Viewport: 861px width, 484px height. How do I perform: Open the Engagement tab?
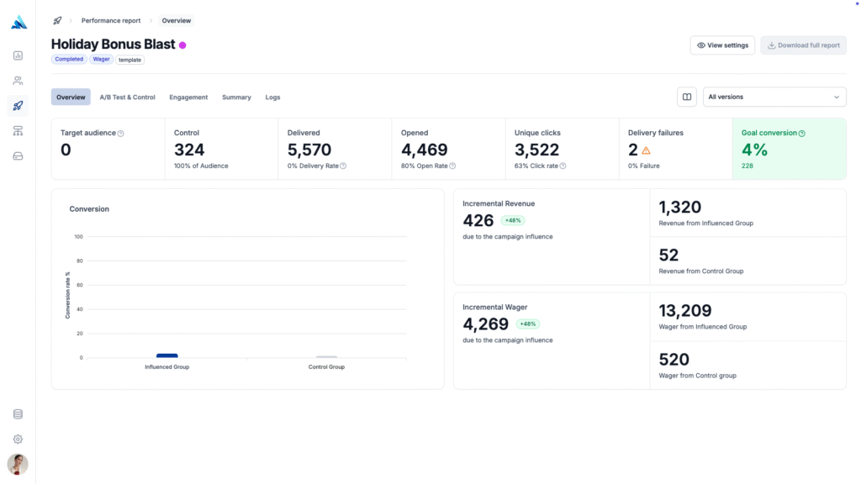[x=188, y=97]
